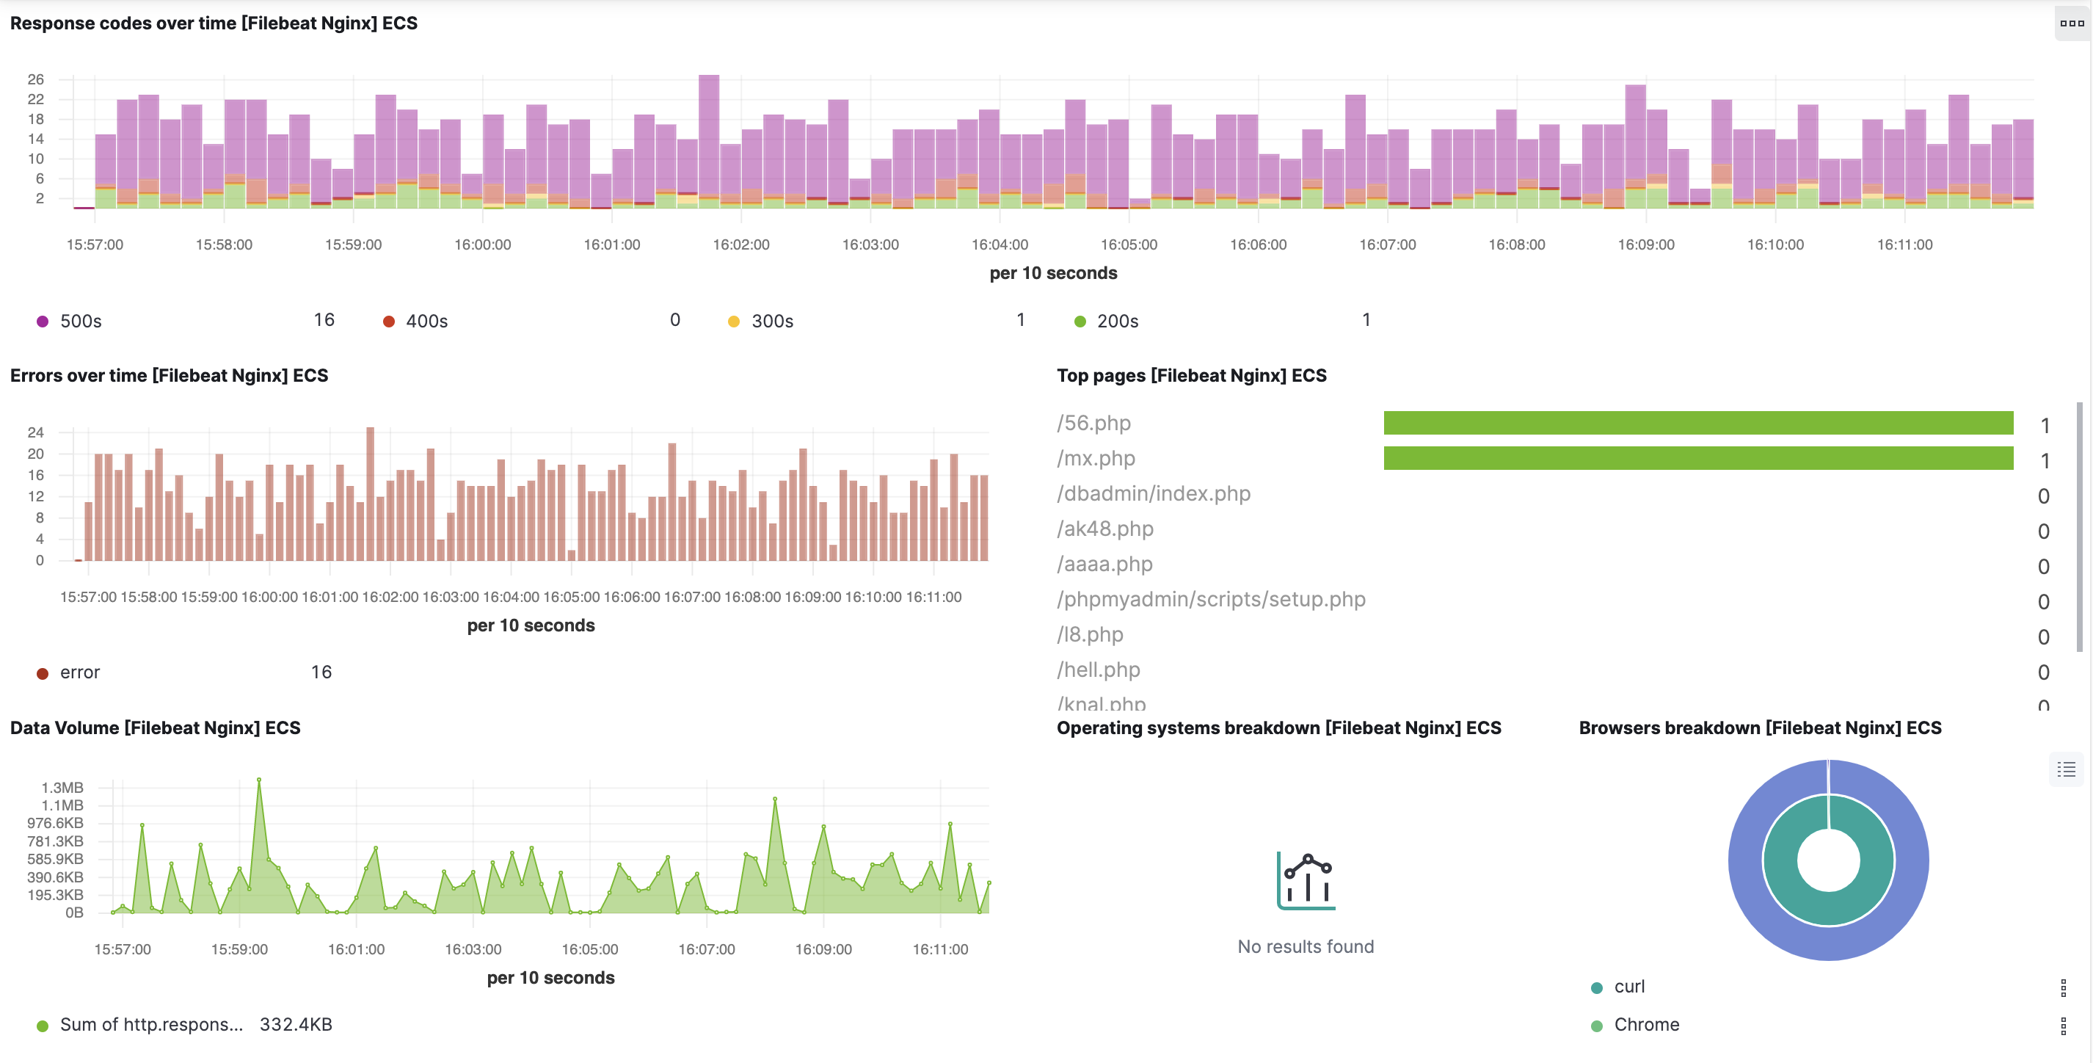This screenshot has height=1063, width=2093.
Task: Expand curl legend item in browsers chart
Action: [x=1629, y=987]
